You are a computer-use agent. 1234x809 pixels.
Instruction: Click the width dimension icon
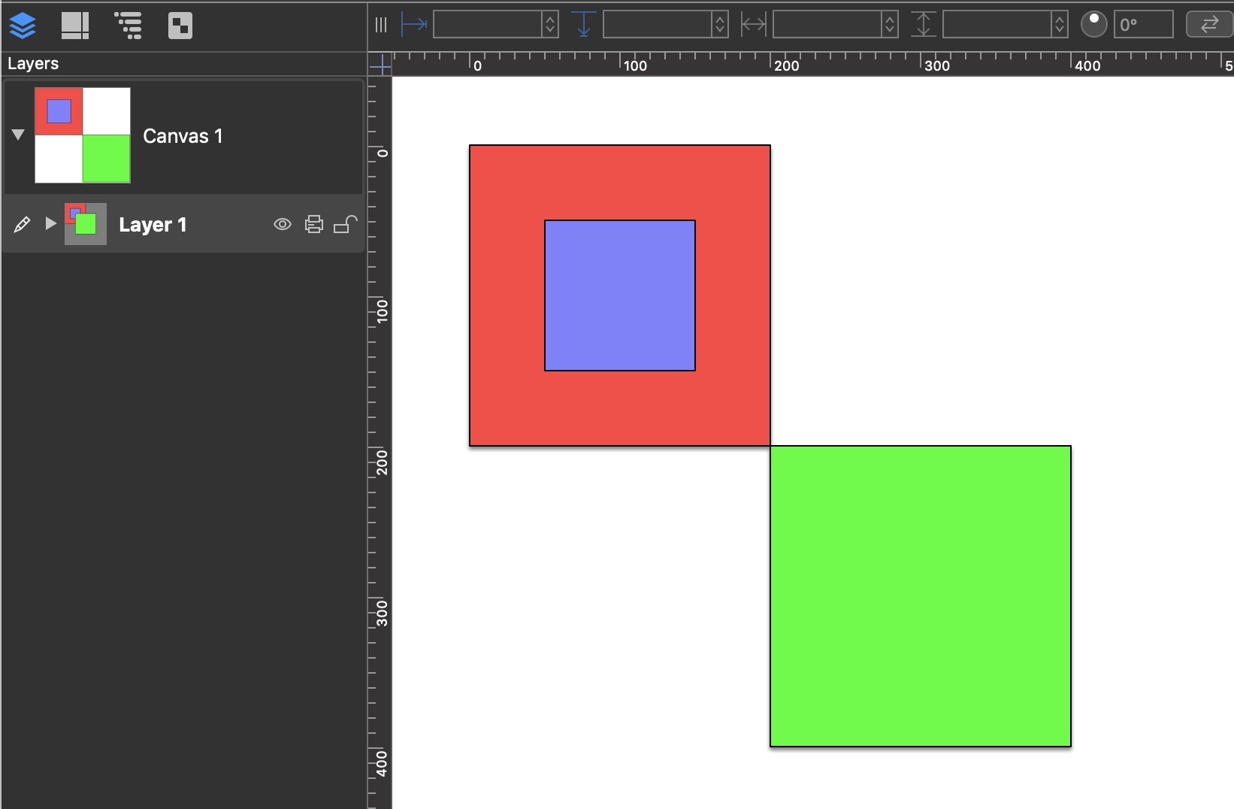753,25
